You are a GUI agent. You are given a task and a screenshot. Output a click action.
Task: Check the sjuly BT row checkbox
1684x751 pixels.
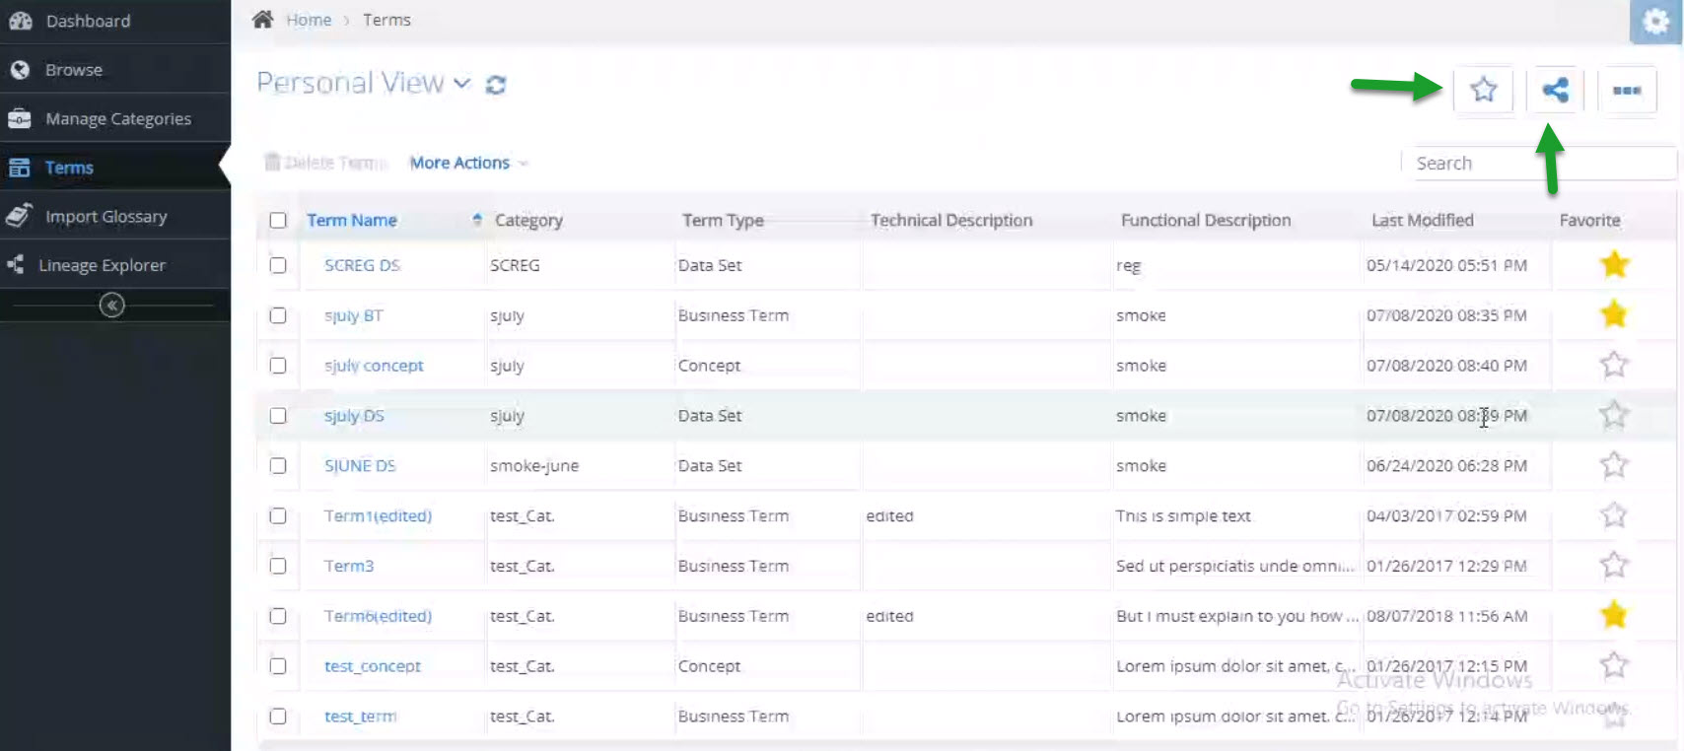(x=278, y=315)
